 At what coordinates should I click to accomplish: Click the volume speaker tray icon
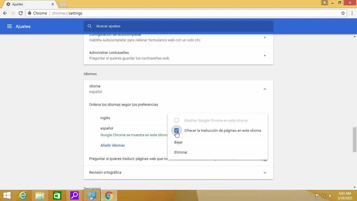click(x=331, y=195)
